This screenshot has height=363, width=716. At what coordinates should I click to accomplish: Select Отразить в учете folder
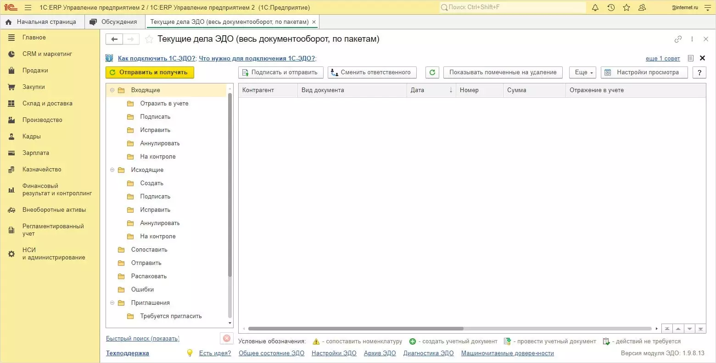click(164, 104)
